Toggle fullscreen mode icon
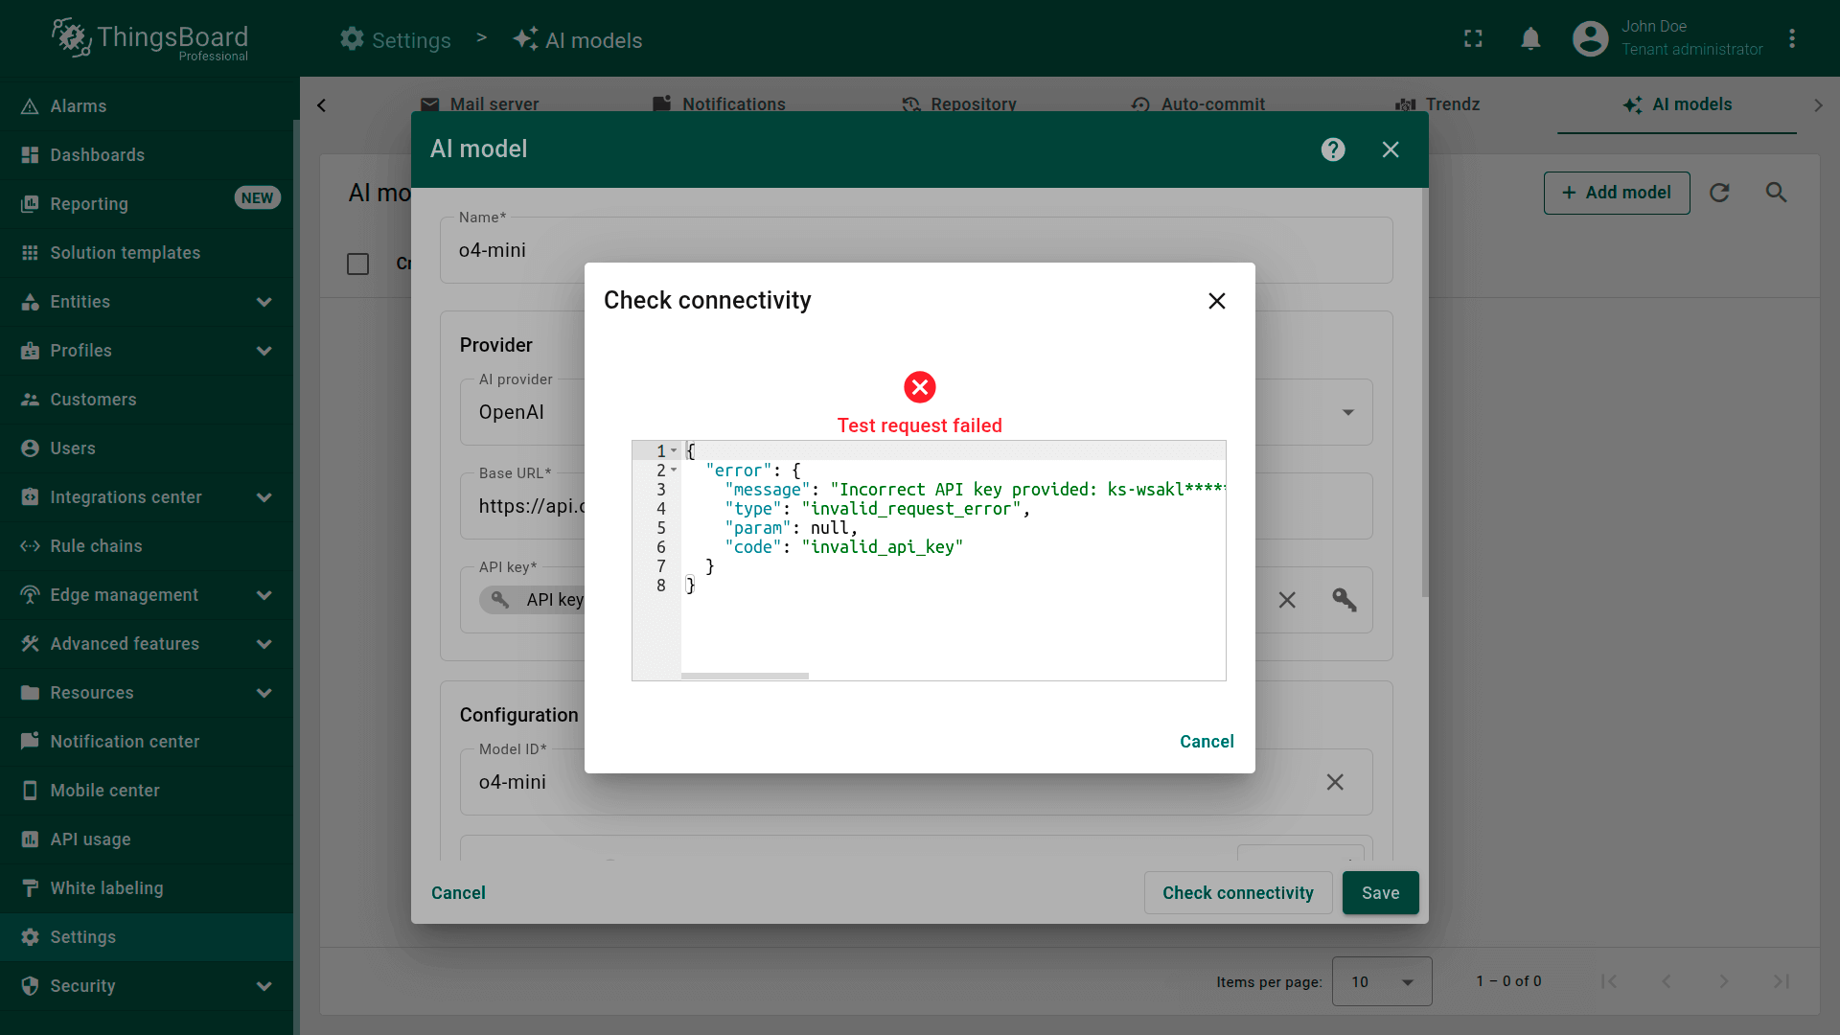The width and height of the screenshot is (1840, 1035). point(1473,38)
